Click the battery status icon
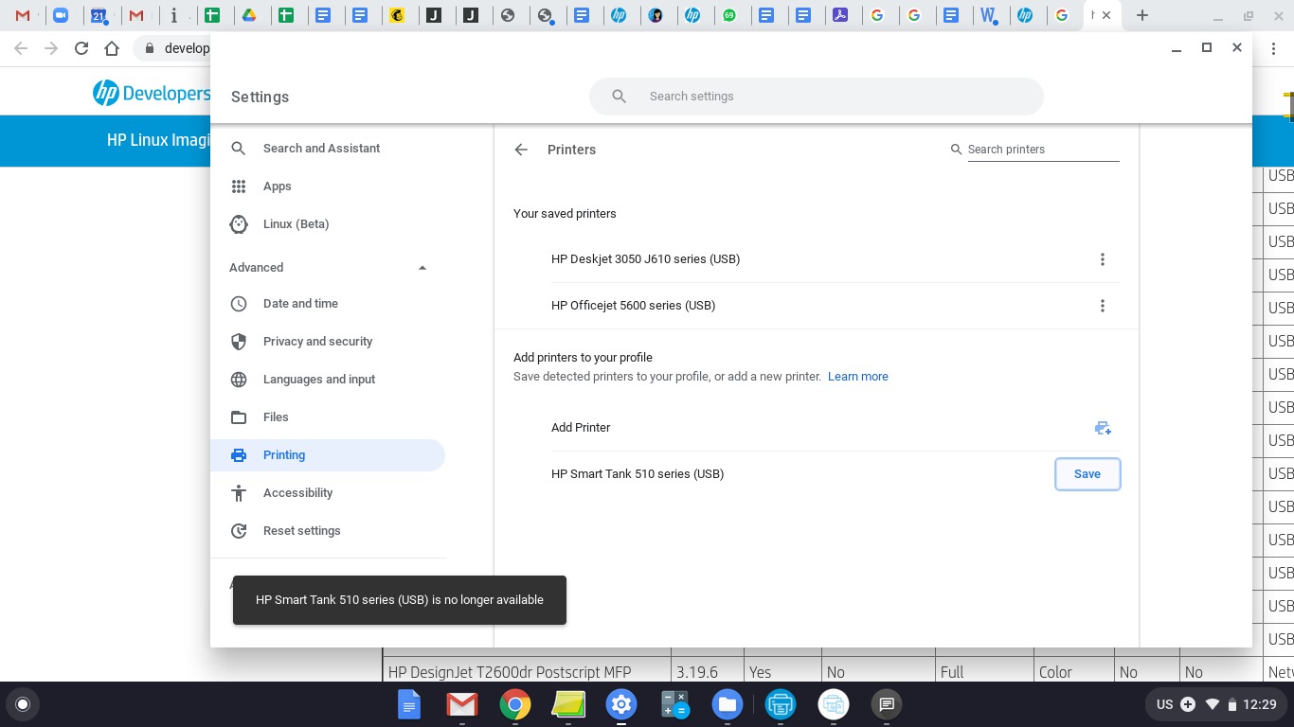Image resolution: width=1294 pixels, height=727 pixels. tap(1231, 704)
